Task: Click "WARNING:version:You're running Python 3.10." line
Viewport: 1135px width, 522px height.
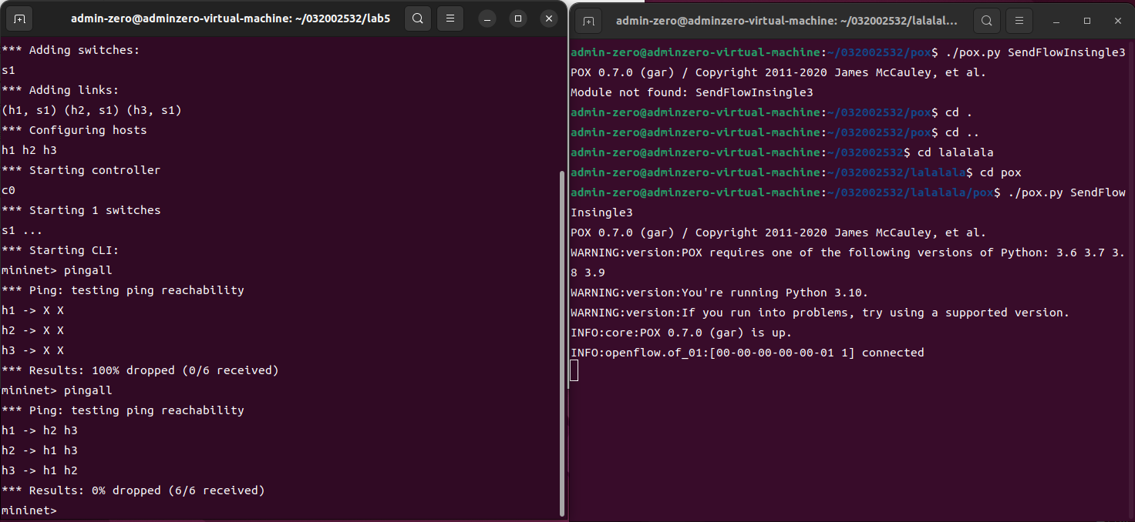Action: [x=719, y=293]
